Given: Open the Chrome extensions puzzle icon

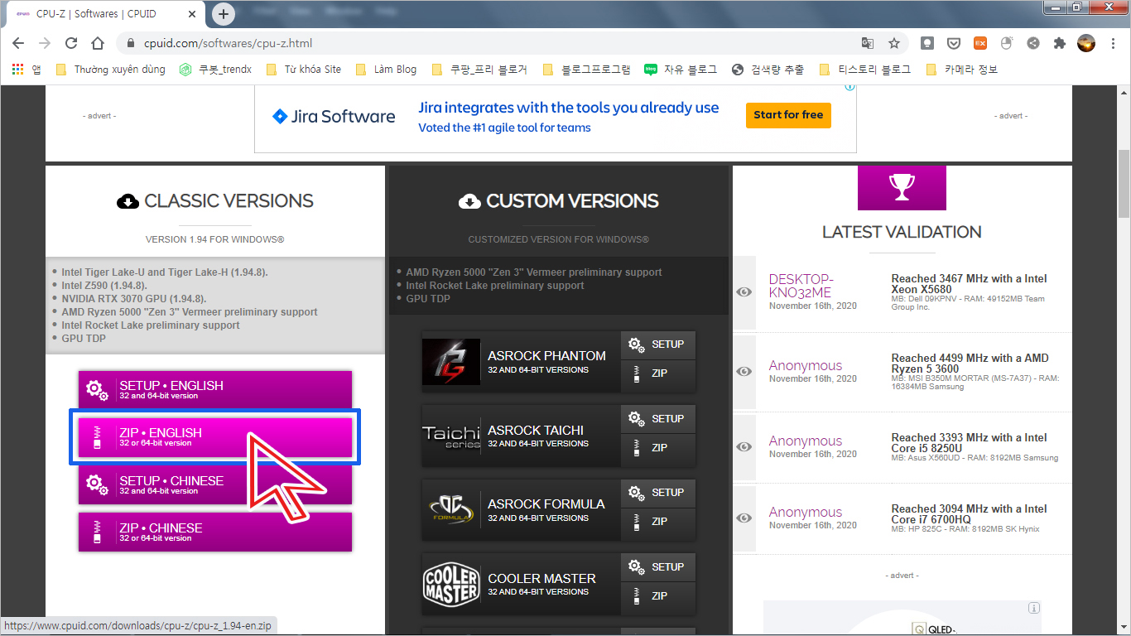Looking at the screenshot, I should (1060, 43).
